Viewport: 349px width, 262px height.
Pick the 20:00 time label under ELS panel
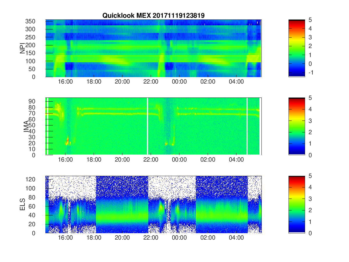(x=122, y=238)
